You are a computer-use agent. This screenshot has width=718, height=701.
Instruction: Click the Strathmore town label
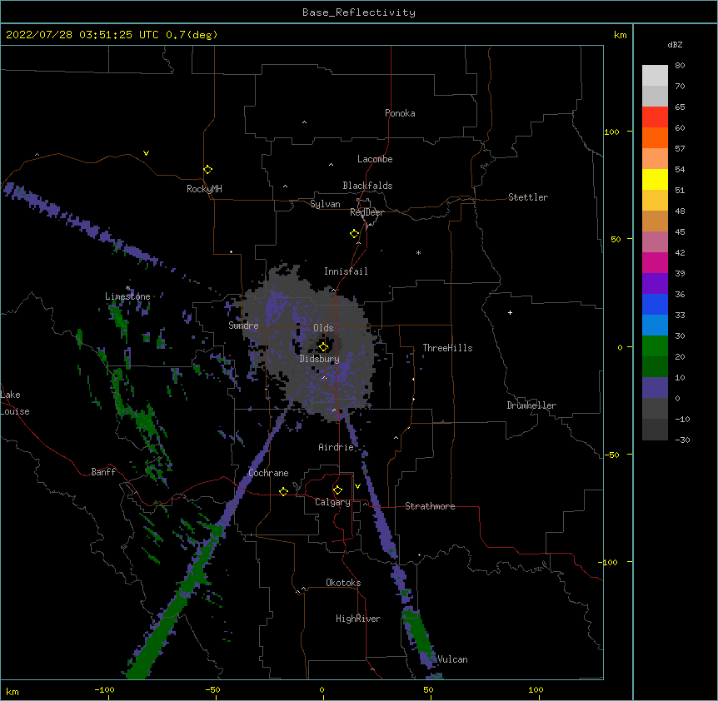(x=430, y=506)
